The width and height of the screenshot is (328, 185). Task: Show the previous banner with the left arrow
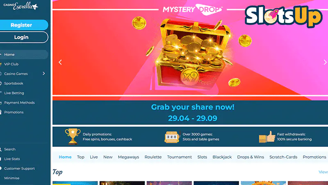point(60,62)
